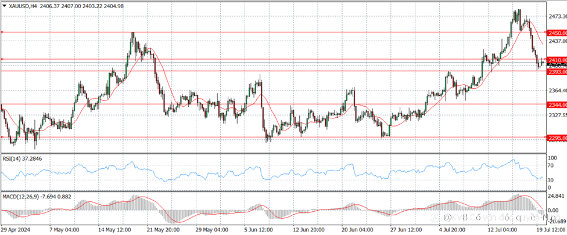Click the 2473.30 value on price scale
The width and height of the screenshot is (567, 235).
[558, 16]
